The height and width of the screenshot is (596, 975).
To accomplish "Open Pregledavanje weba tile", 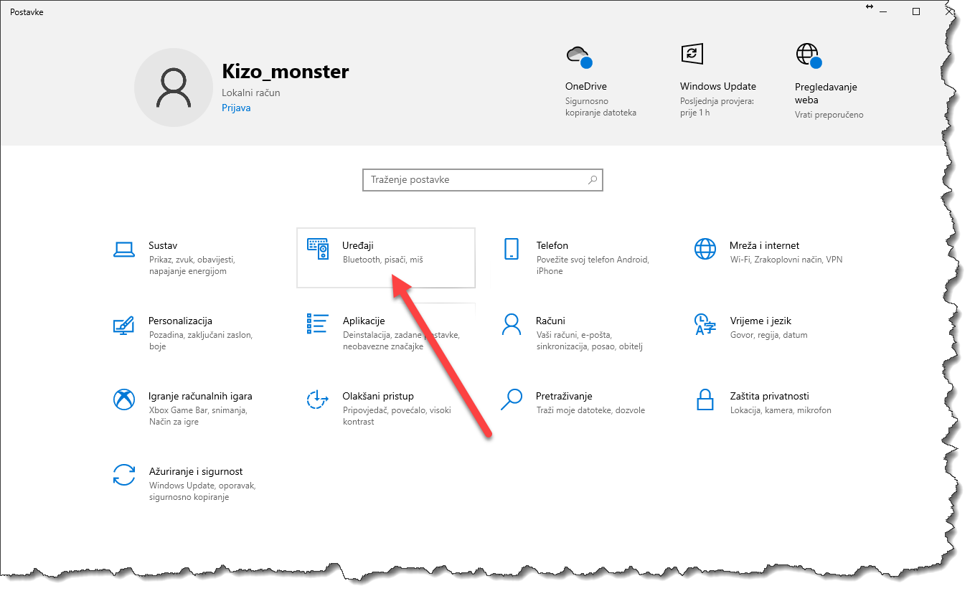I will (826, 93).
